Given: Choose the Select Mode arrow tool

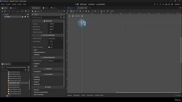Looking at the screenshot, I should (68, 11).
